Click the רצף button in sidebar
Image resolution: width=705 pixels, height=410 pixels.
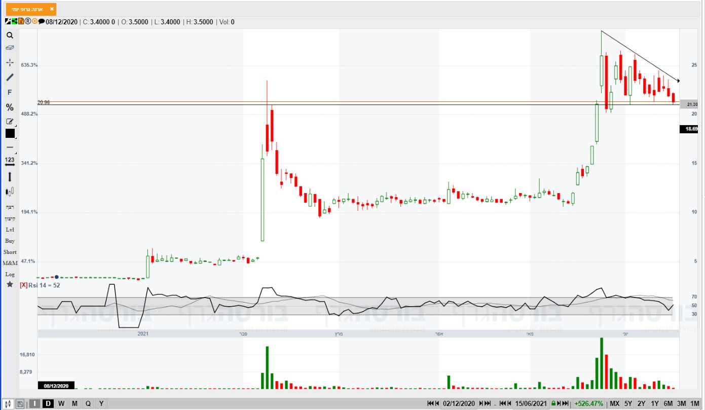tap(10, 207)
